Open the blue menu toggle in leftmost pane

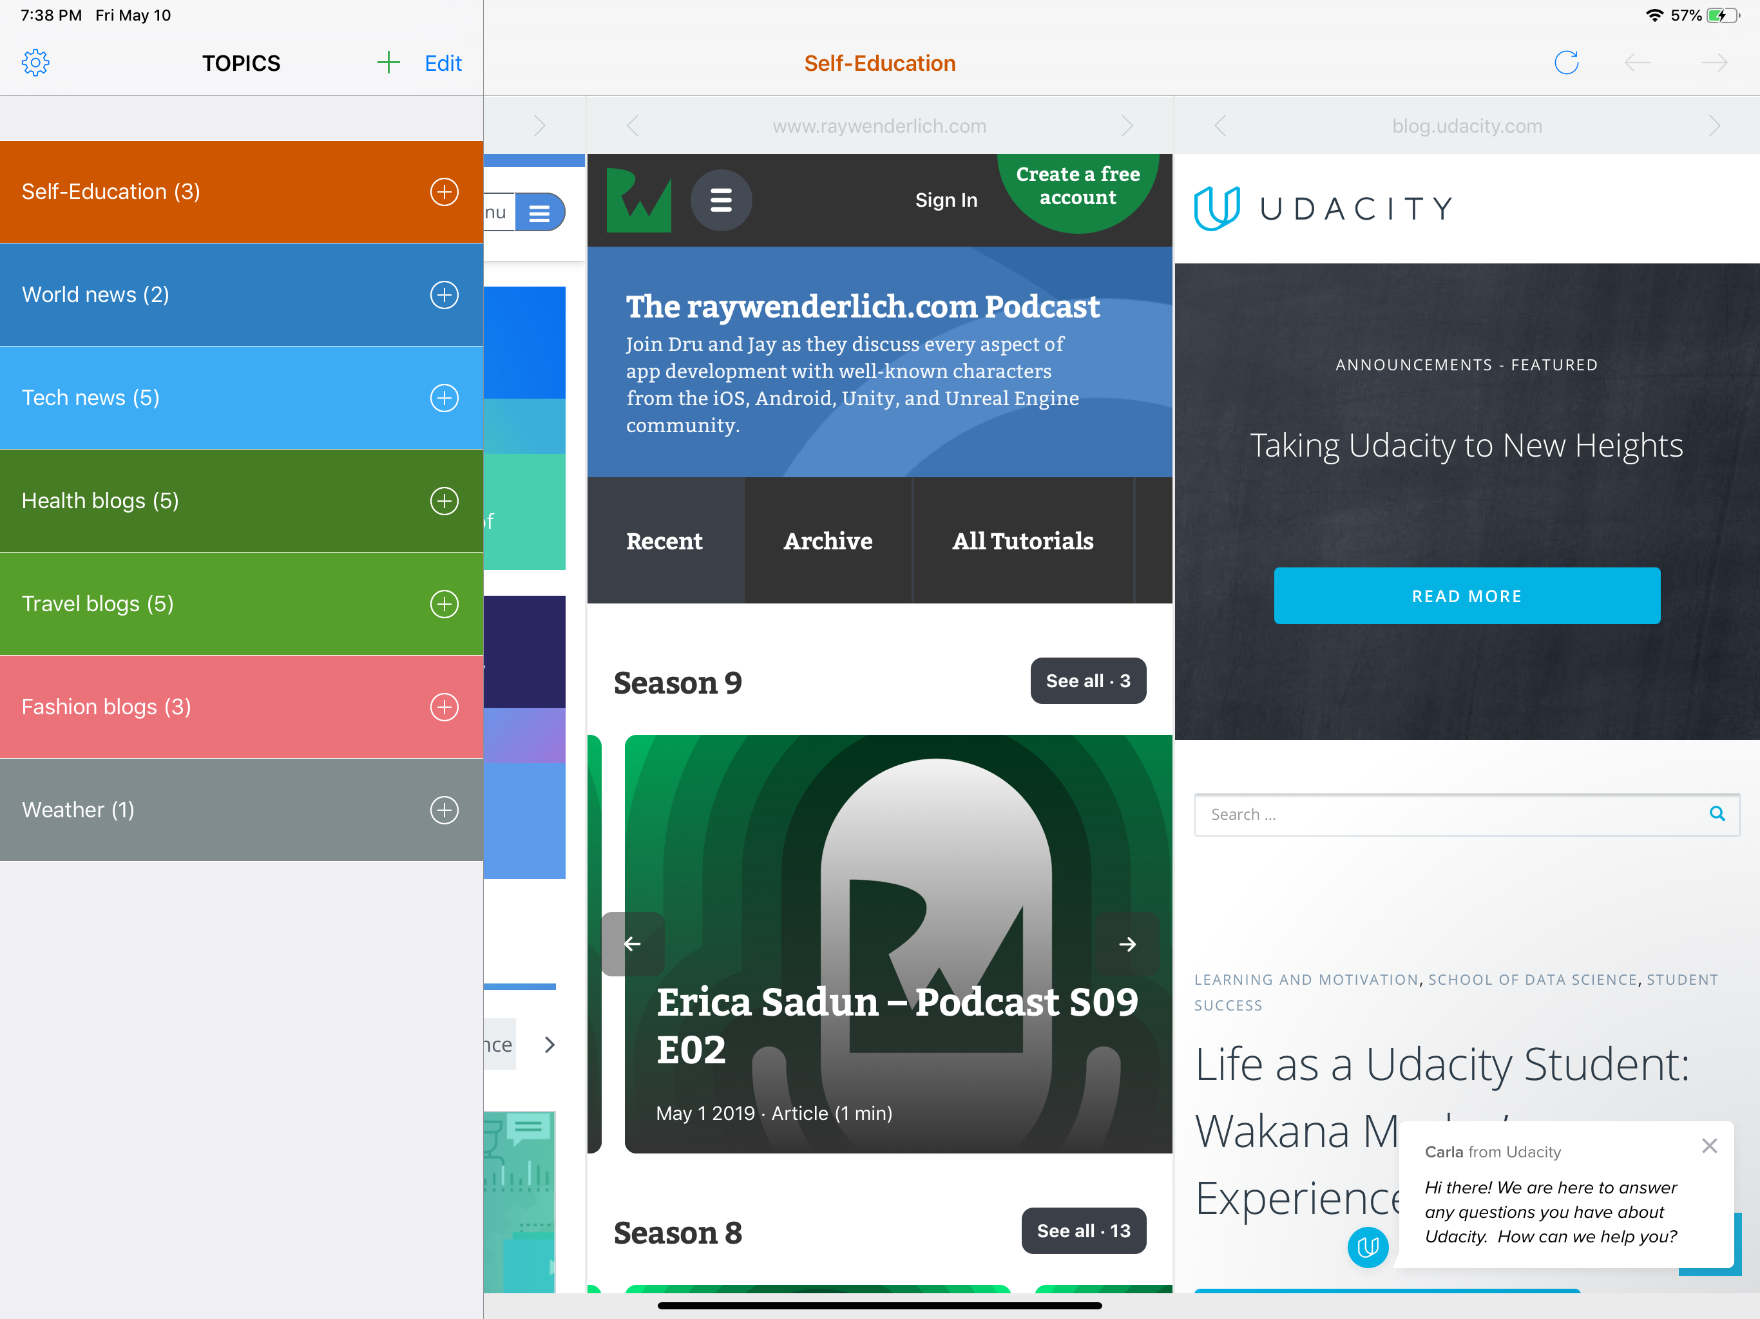point(539,213)
